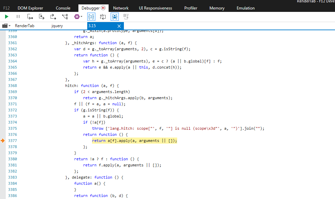Screen dimensions: 335x199
Task: Toggle Just My Code button
Action: [x=114, y=17]
